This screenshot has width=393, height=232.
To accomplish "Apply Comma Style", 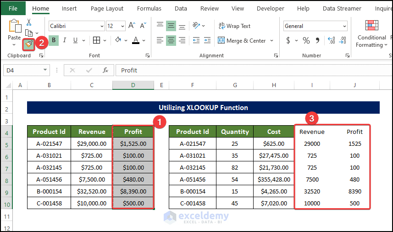I will 317,40.
